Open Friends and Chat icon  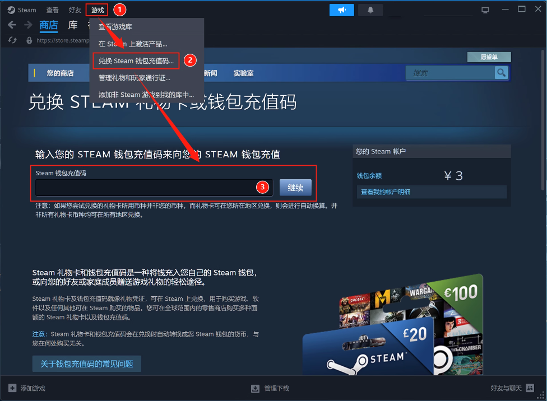click(x=530, y=388)
